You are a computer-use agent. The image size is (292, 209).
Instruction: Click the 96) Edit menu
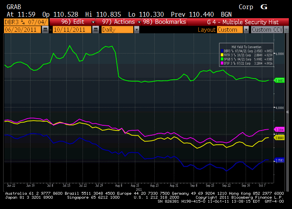click(x=73, y=22)
